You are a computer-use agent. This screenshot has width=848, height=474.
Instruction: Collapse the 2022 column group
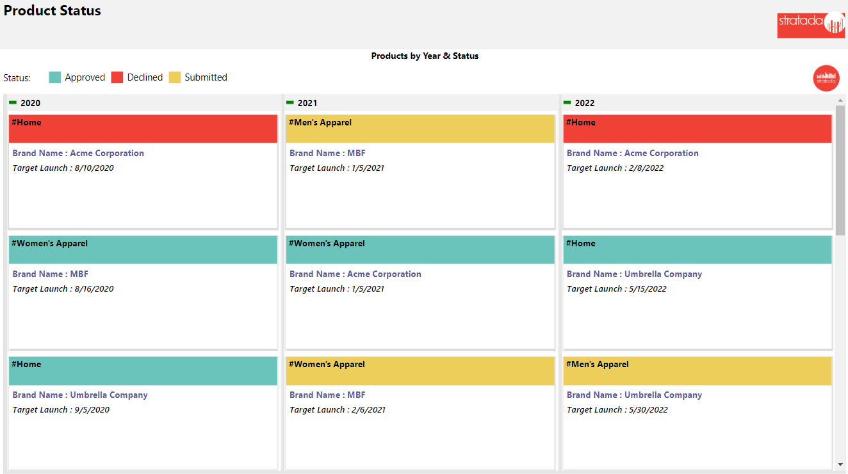(567, 102)
